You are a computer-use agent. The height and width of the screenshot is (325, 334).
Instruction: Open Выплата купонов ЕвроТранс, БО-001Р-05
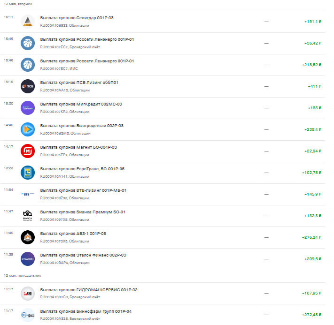coord(163,173)
